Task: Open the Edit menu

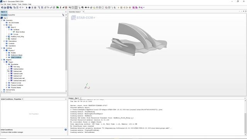Action: click(5, 4)
